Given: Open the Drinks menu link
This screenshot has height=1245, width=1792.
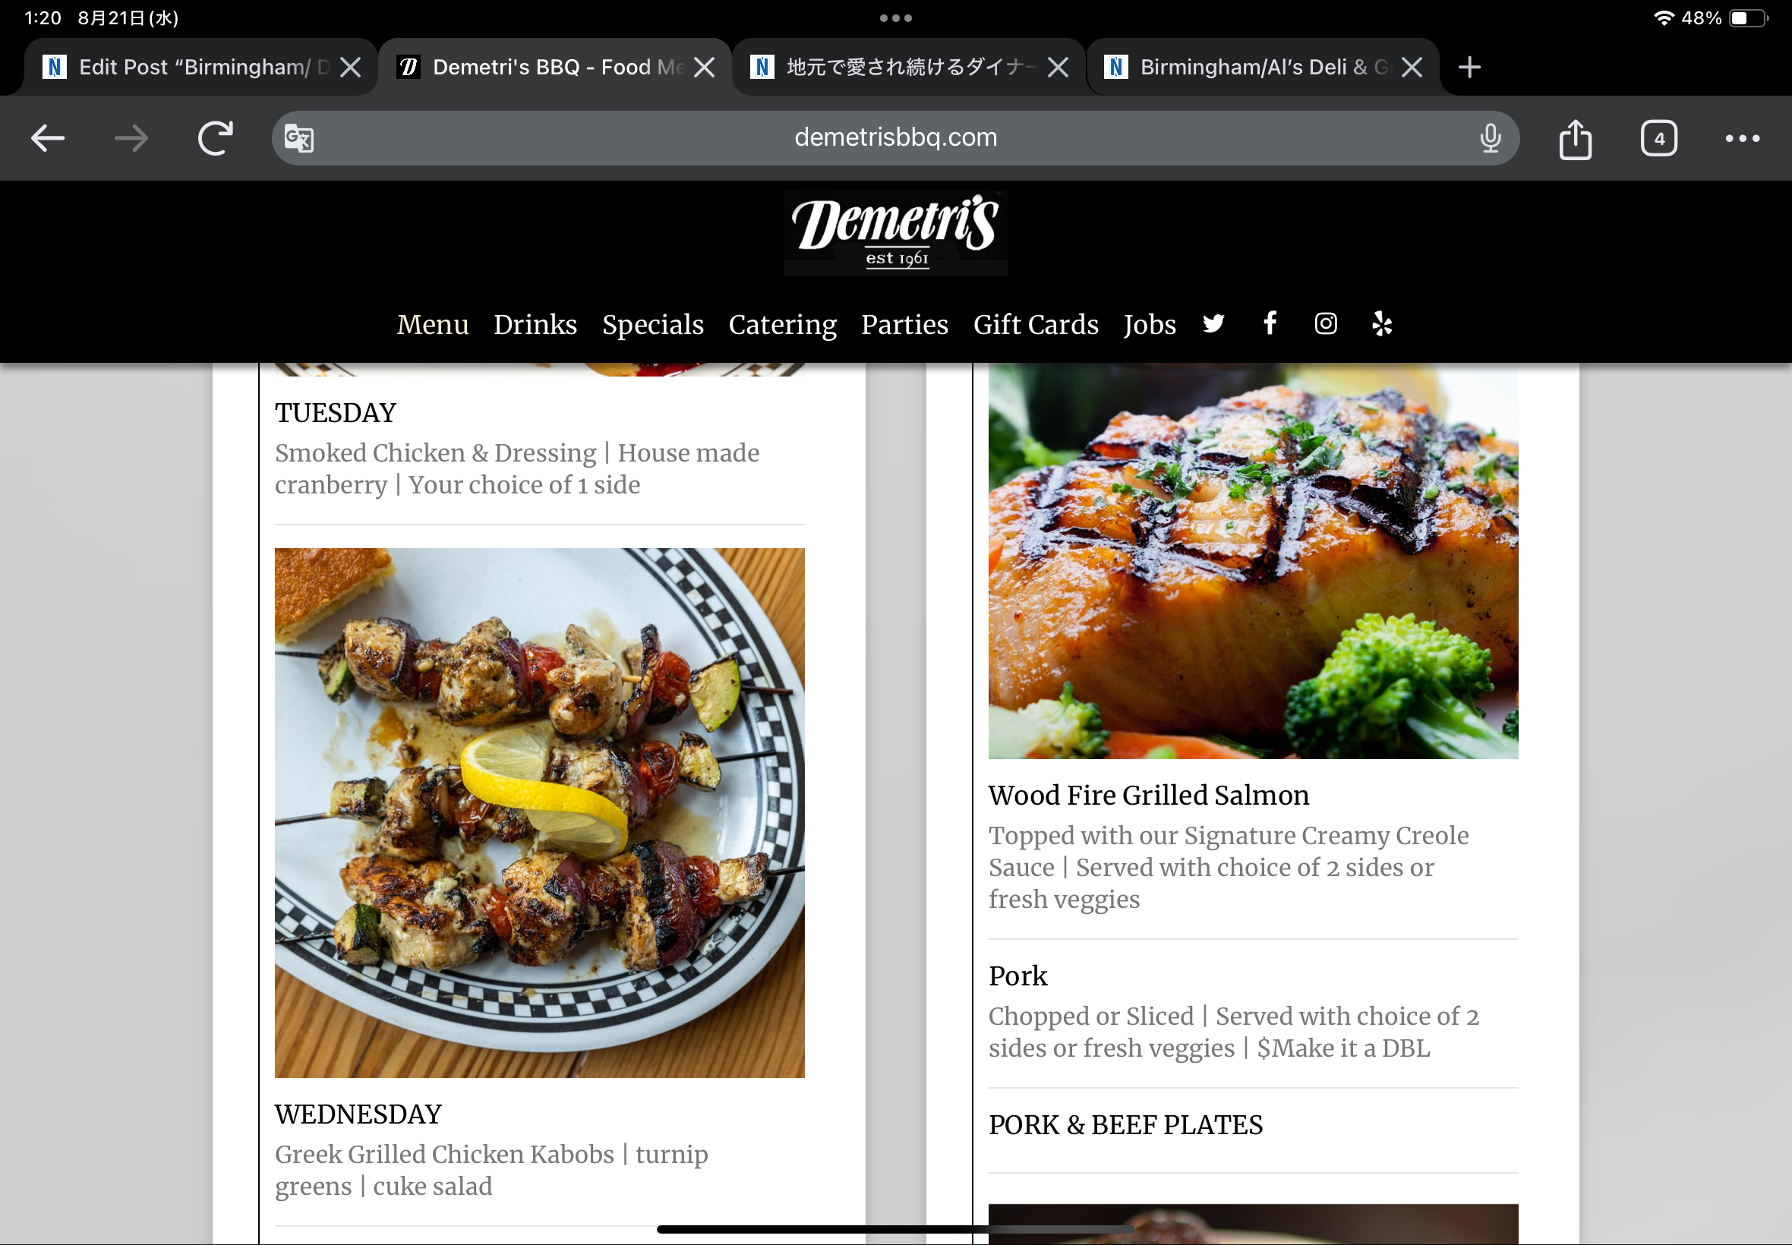Looking at the screenshot, I should click(535, 323).
